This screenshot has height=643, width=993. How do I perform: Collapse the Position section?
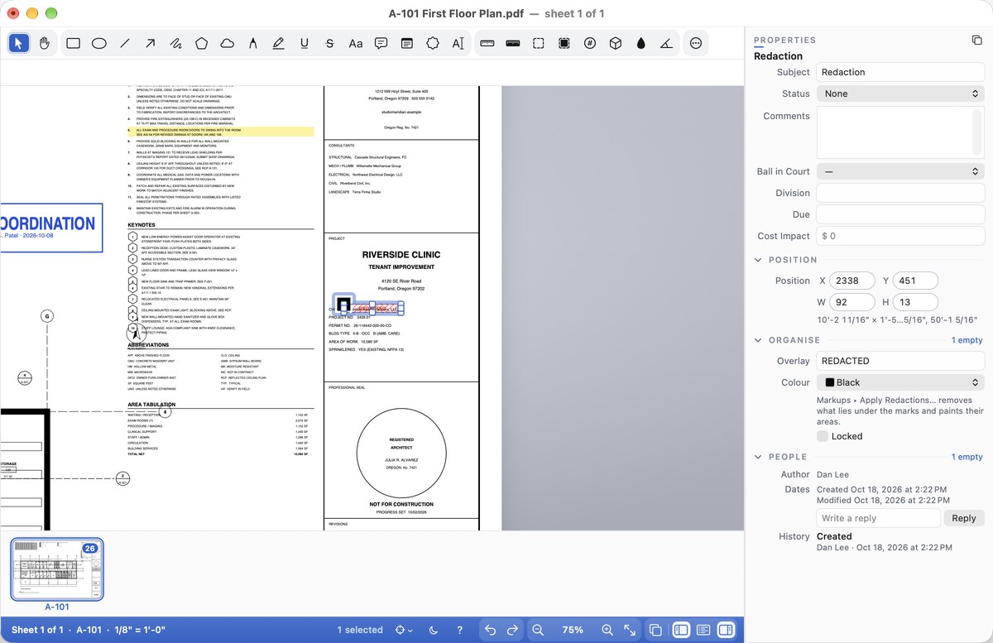pyautogui.click(x=758, y=260)
